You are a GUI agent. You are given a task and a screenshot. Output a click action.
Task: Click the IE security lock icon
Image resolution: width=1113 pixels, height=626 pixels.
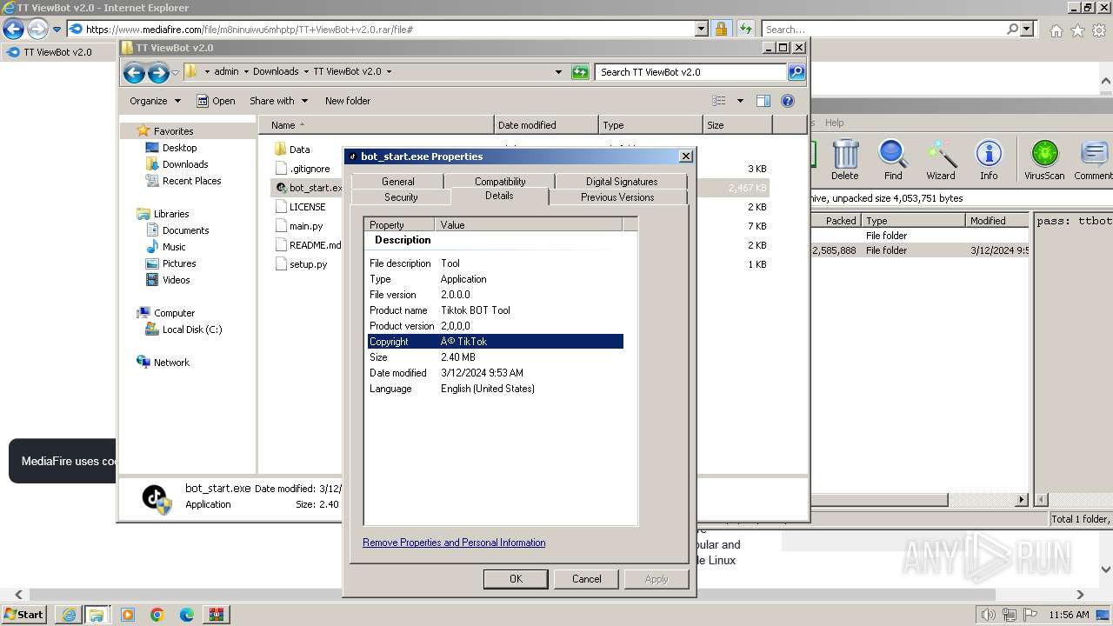pyautogui.click(x=721, y=30)
